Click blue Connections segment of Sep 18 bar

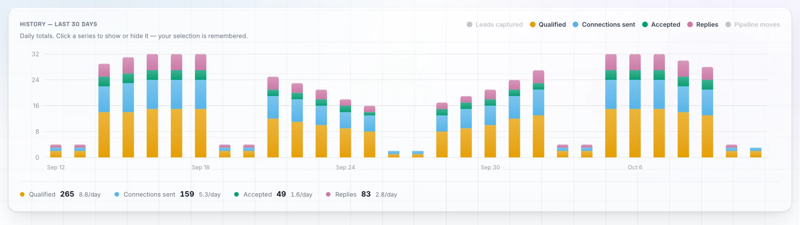click(201, 94)
